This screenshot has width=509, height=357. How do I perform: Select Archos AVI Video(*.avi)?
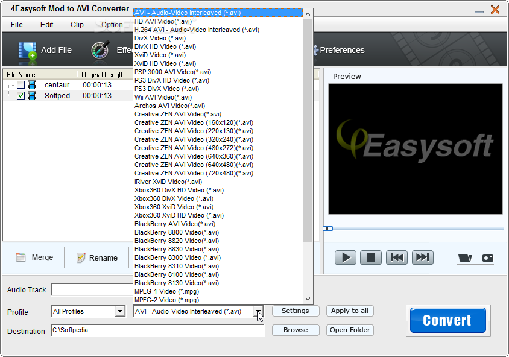tap(218, 106)
